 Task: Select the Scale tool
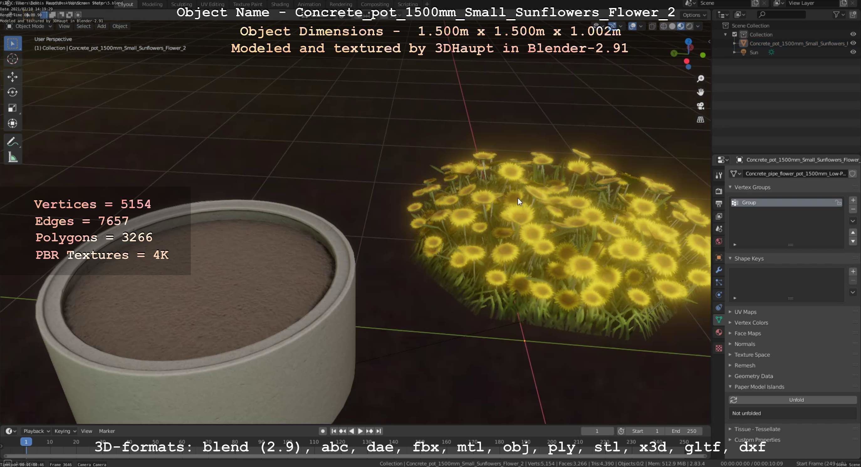13,108
